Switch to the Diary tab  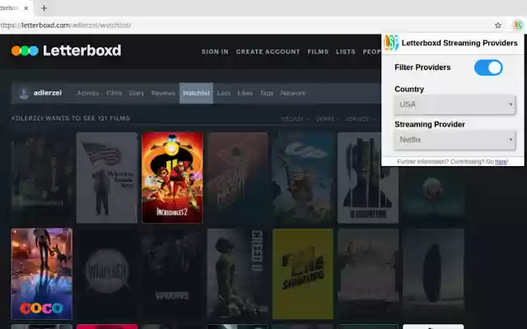click(x=137, y=93)
